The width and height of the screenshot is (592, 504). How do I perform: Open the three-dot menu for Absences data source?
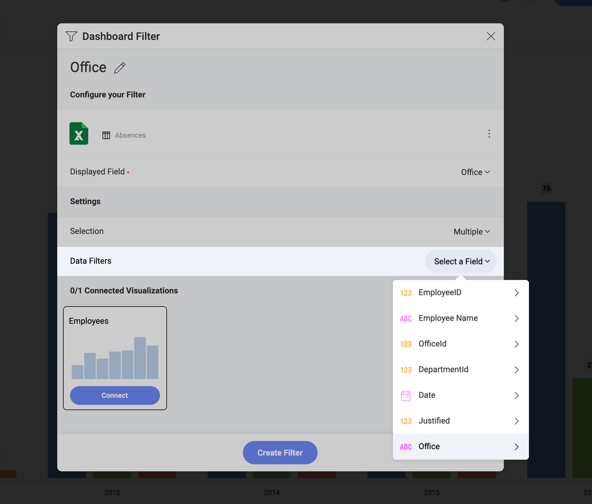pyautogui.click(x=489, y=134)
